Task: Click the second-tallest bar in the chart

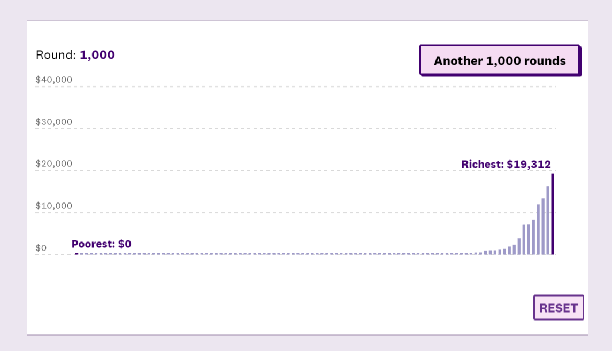Action: click(x=548, y=220)
